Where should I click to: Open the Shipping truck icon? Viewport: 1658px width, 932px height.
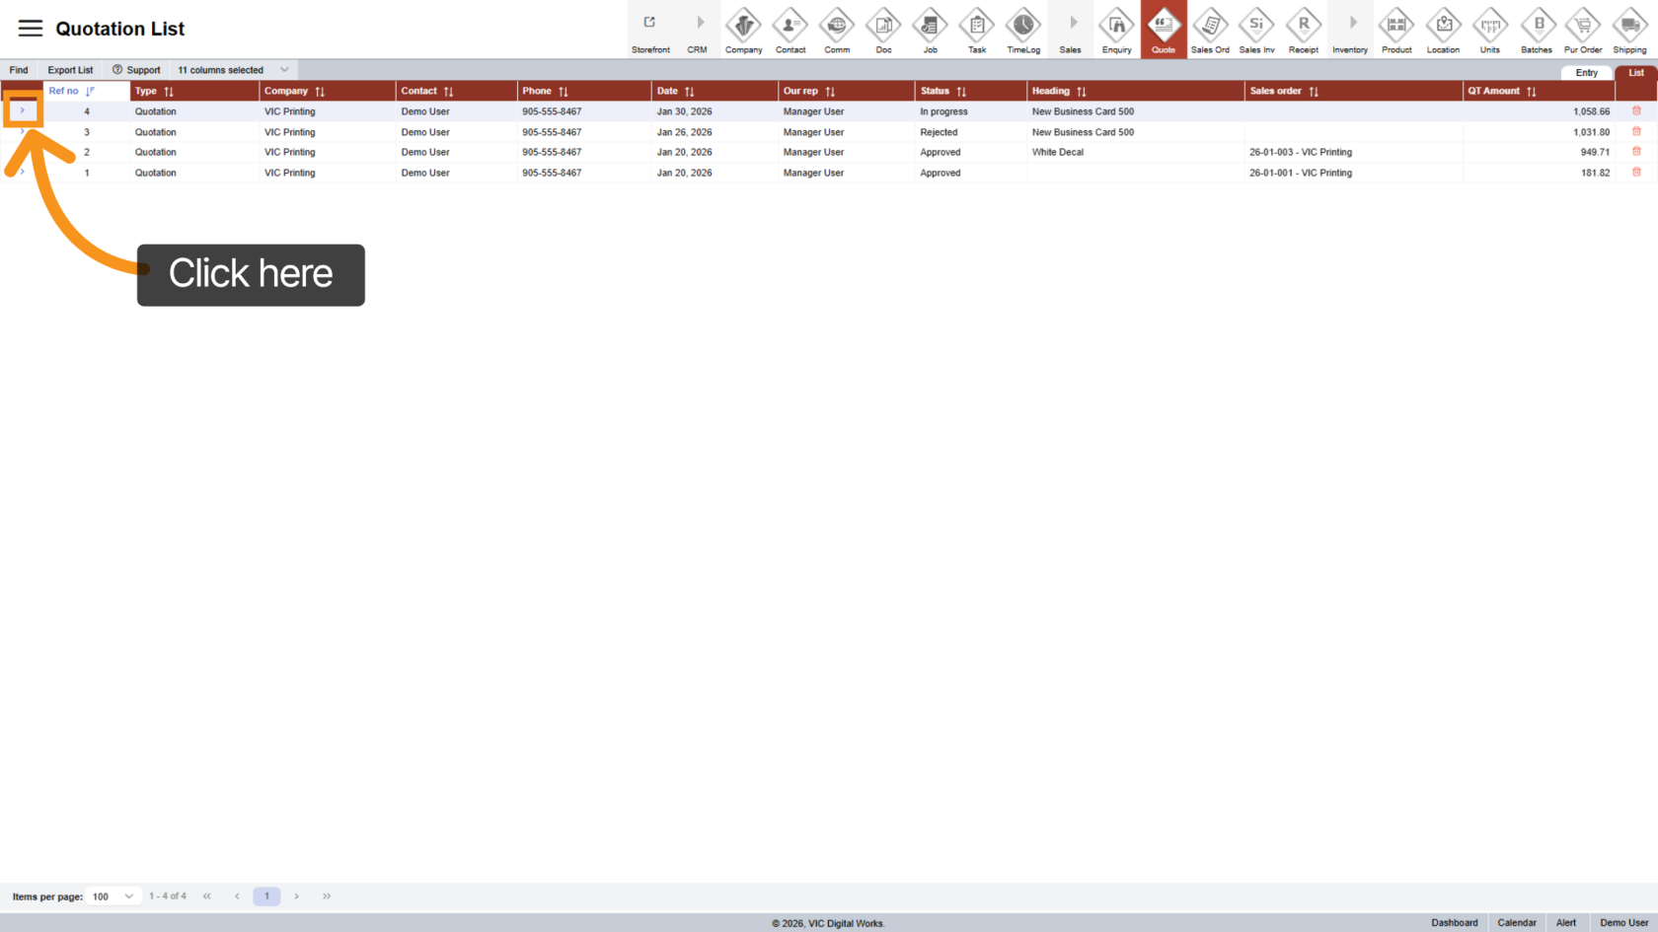[1629, 29]
